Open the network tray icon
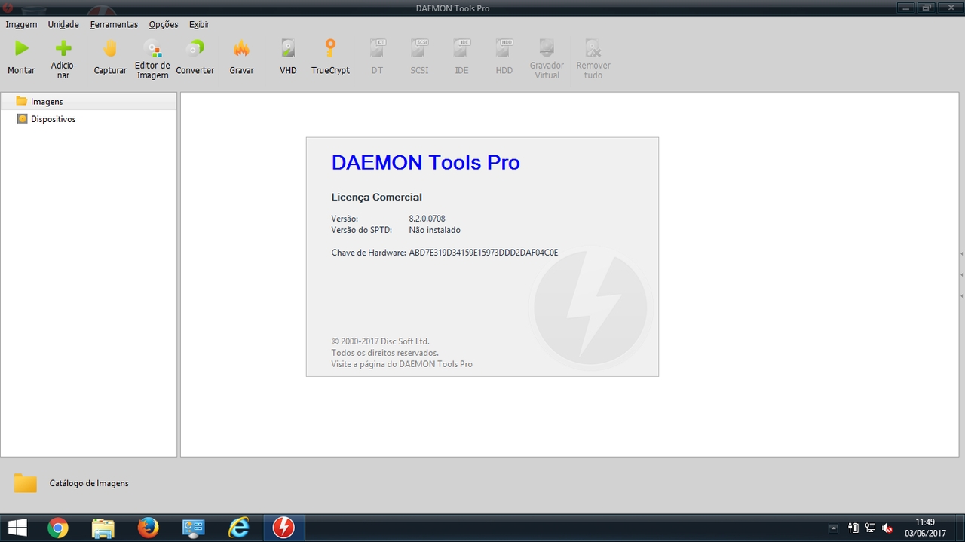Screen dimensions: 965x542 click(x=871, y=528)
